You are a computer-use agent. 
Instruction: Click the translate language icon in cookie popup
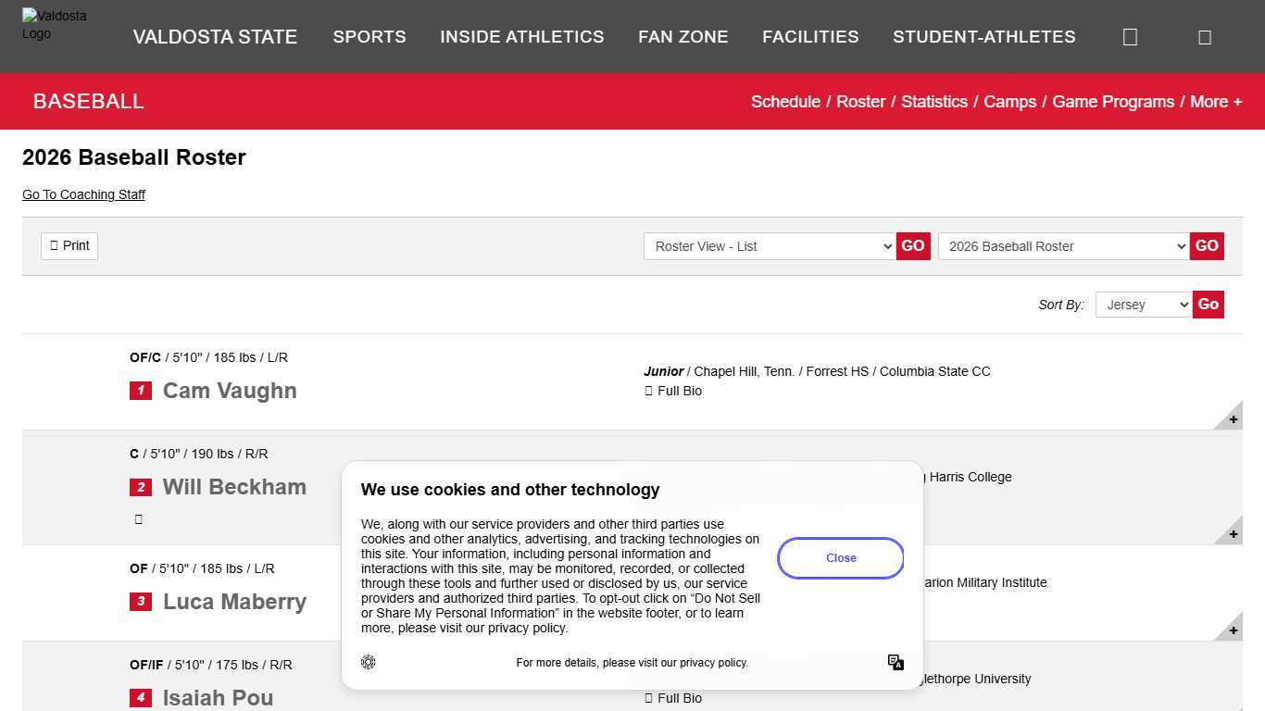[896, 662]
